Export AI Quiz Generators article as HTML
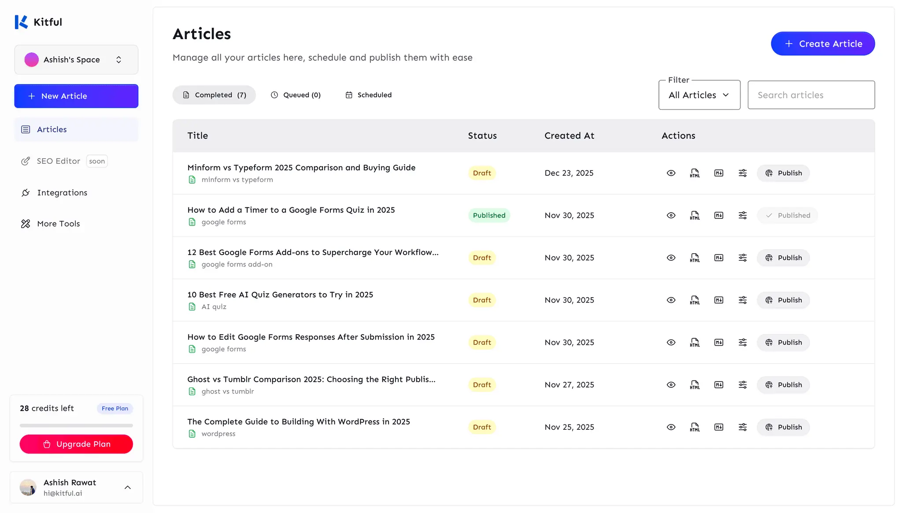 click(x=695, y=300)
